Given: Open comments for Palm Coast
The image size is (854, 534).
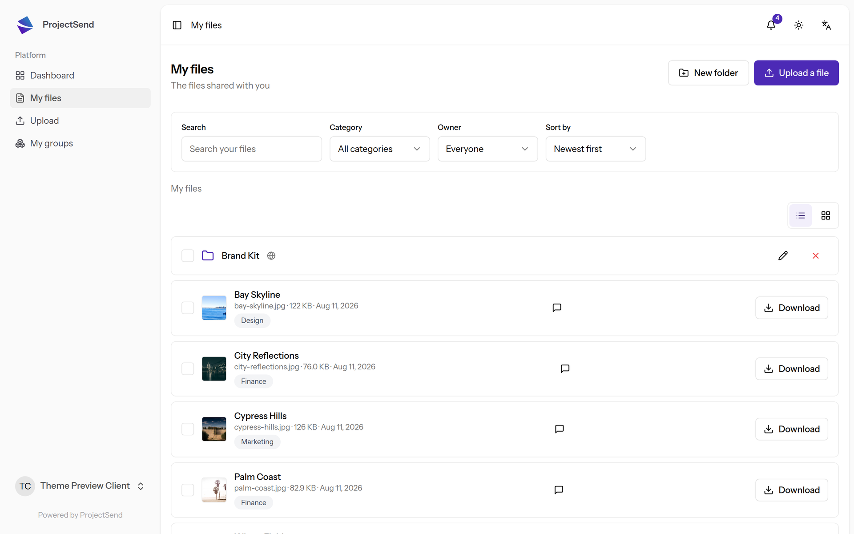Looking at the screenshot, I should (x=559, y=490).
